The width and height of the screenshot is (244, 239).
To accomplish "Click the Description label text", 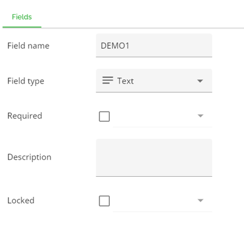I will 29,157.
